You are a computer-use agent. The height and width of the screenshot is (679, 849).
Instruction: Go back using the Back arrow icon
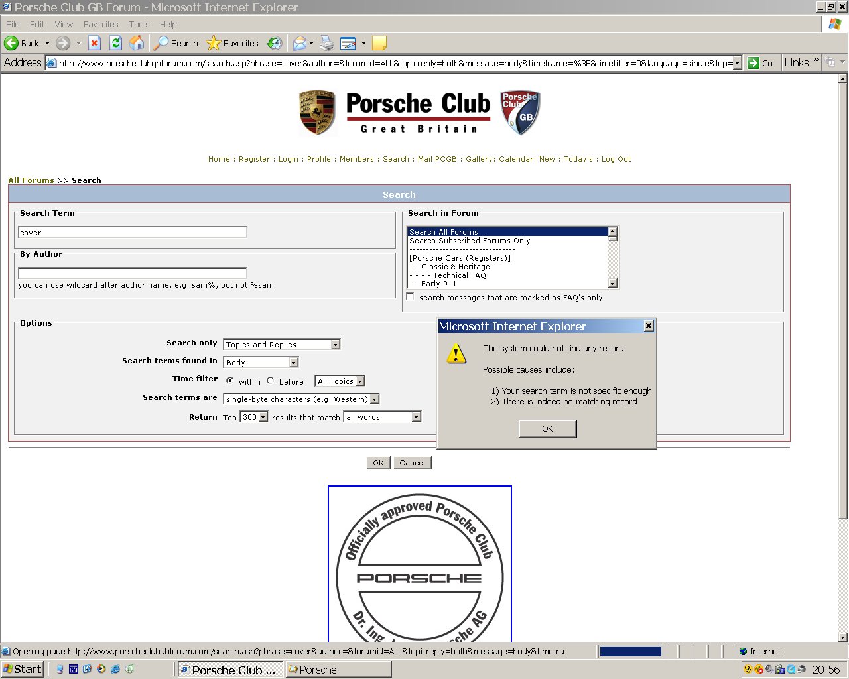tap(11, 43)
